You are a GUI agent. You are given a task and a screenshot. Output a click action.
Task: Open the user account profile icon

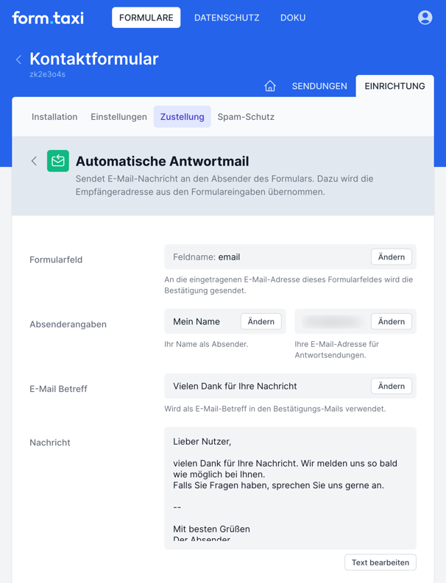pyautogui.click(x=425, y=18)
